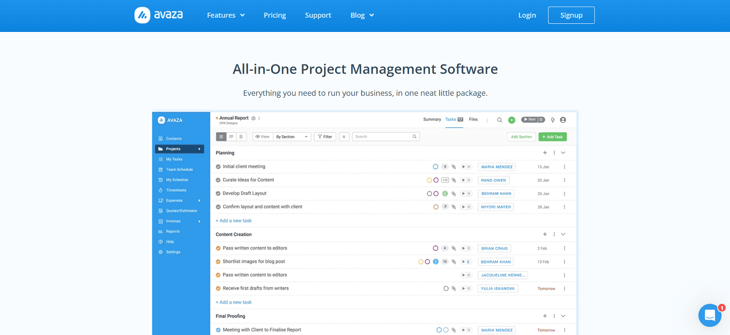Expand the Blog menu in the navbar
The image size is (730, 335).
(362, 15)
